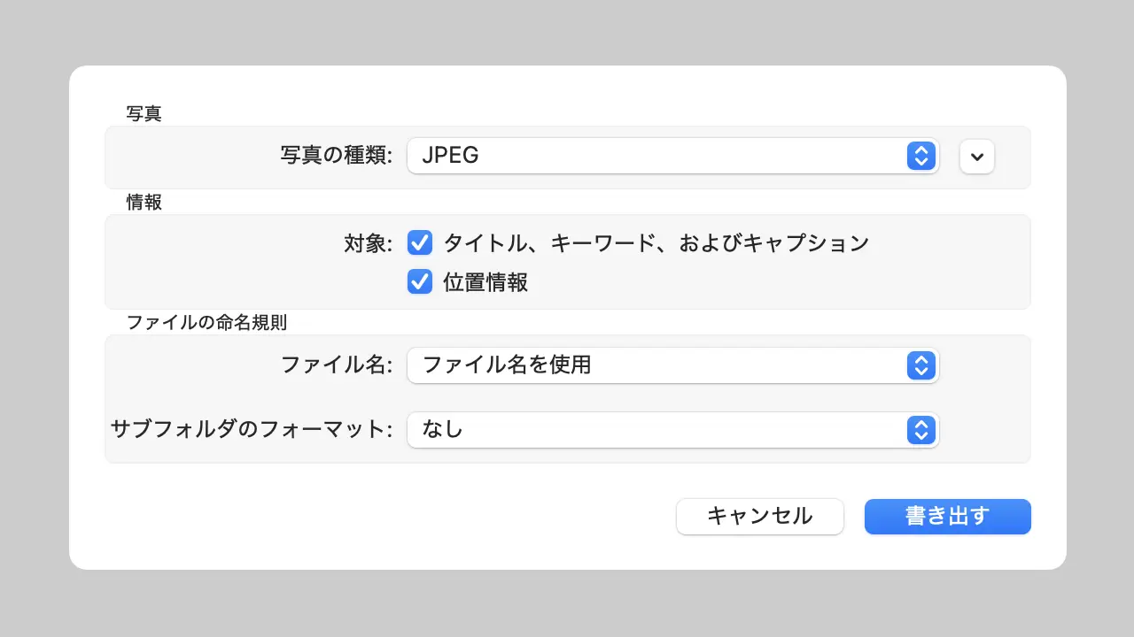
Task: Click the ファイルの命名規則 section label
Action: tap(205, 323)
